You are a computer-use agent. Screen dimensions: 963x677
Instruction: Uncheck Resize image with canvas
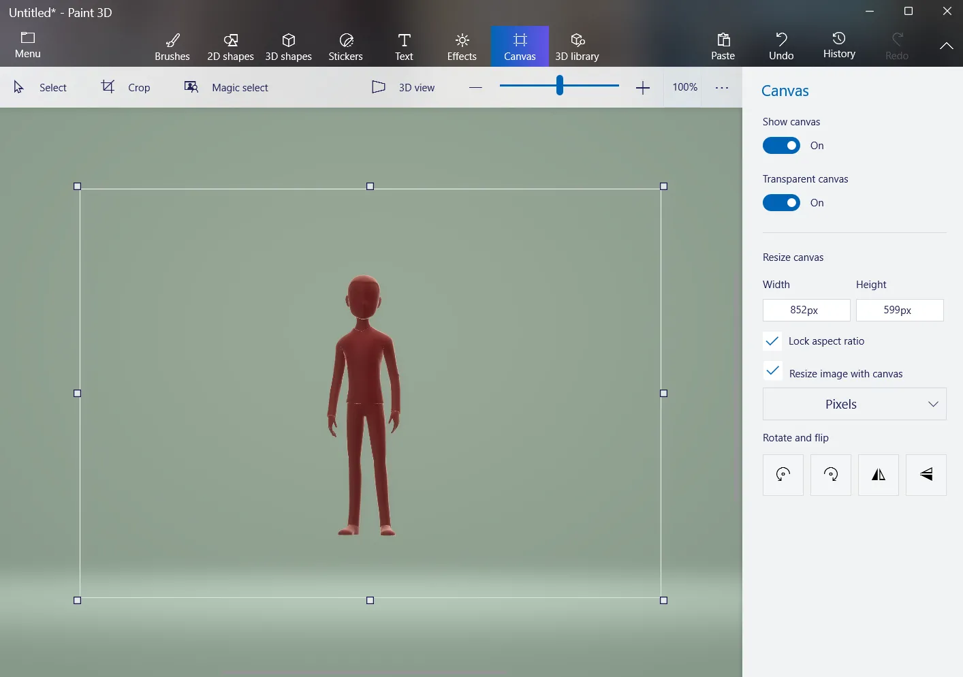[x=772, y=372]
